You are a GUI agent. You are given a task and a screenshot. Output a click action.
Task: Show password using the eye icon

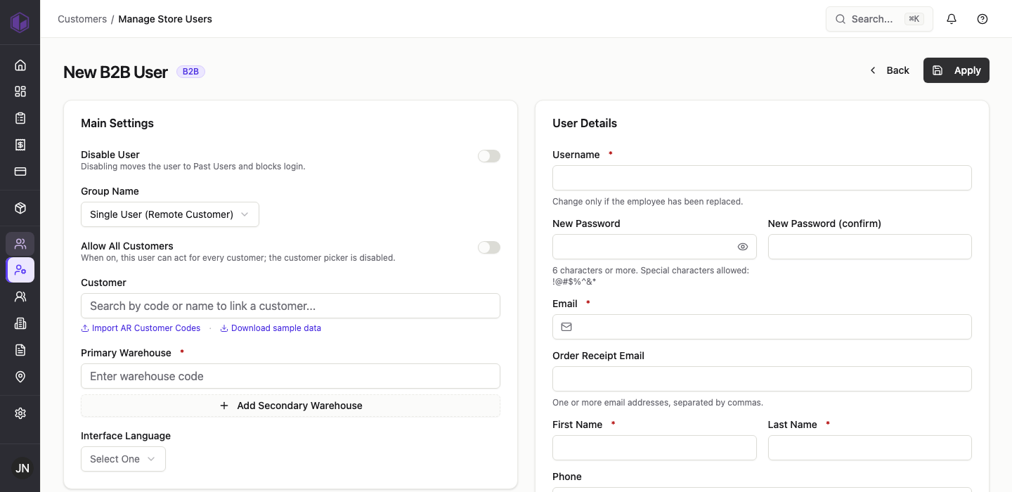743,247
